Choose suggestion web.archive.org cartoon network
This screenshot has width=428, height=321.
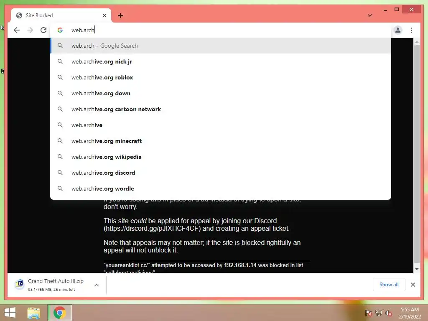(221, 109)
